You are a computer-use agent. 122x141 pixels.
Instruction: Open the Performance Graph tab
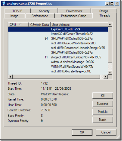pyautogui.click(x=74, y=16)
